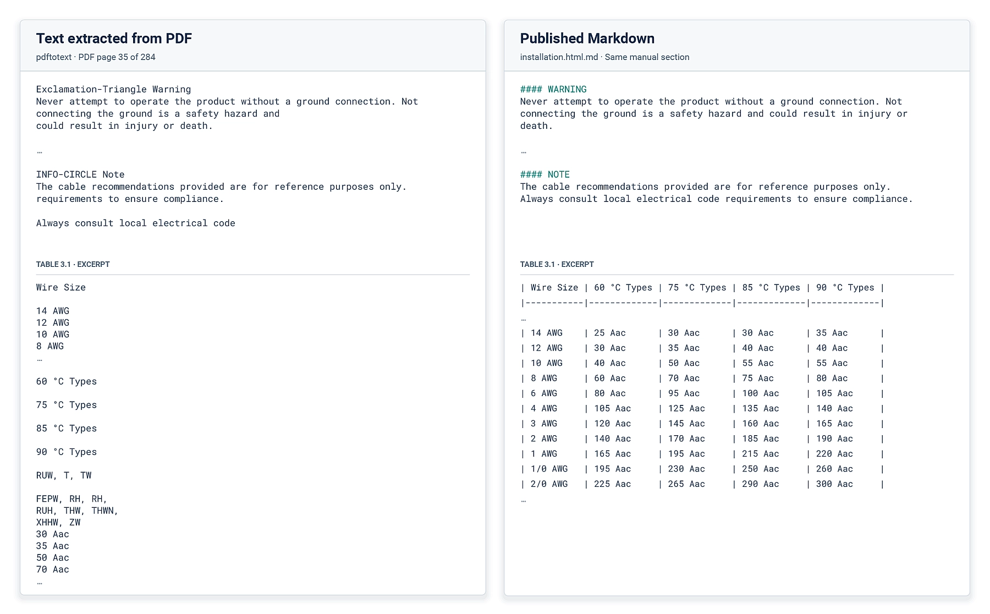The image size is (990, 614).
Task: Click '70 Aac' in the PDF text panel
Action: pos(53,569)
